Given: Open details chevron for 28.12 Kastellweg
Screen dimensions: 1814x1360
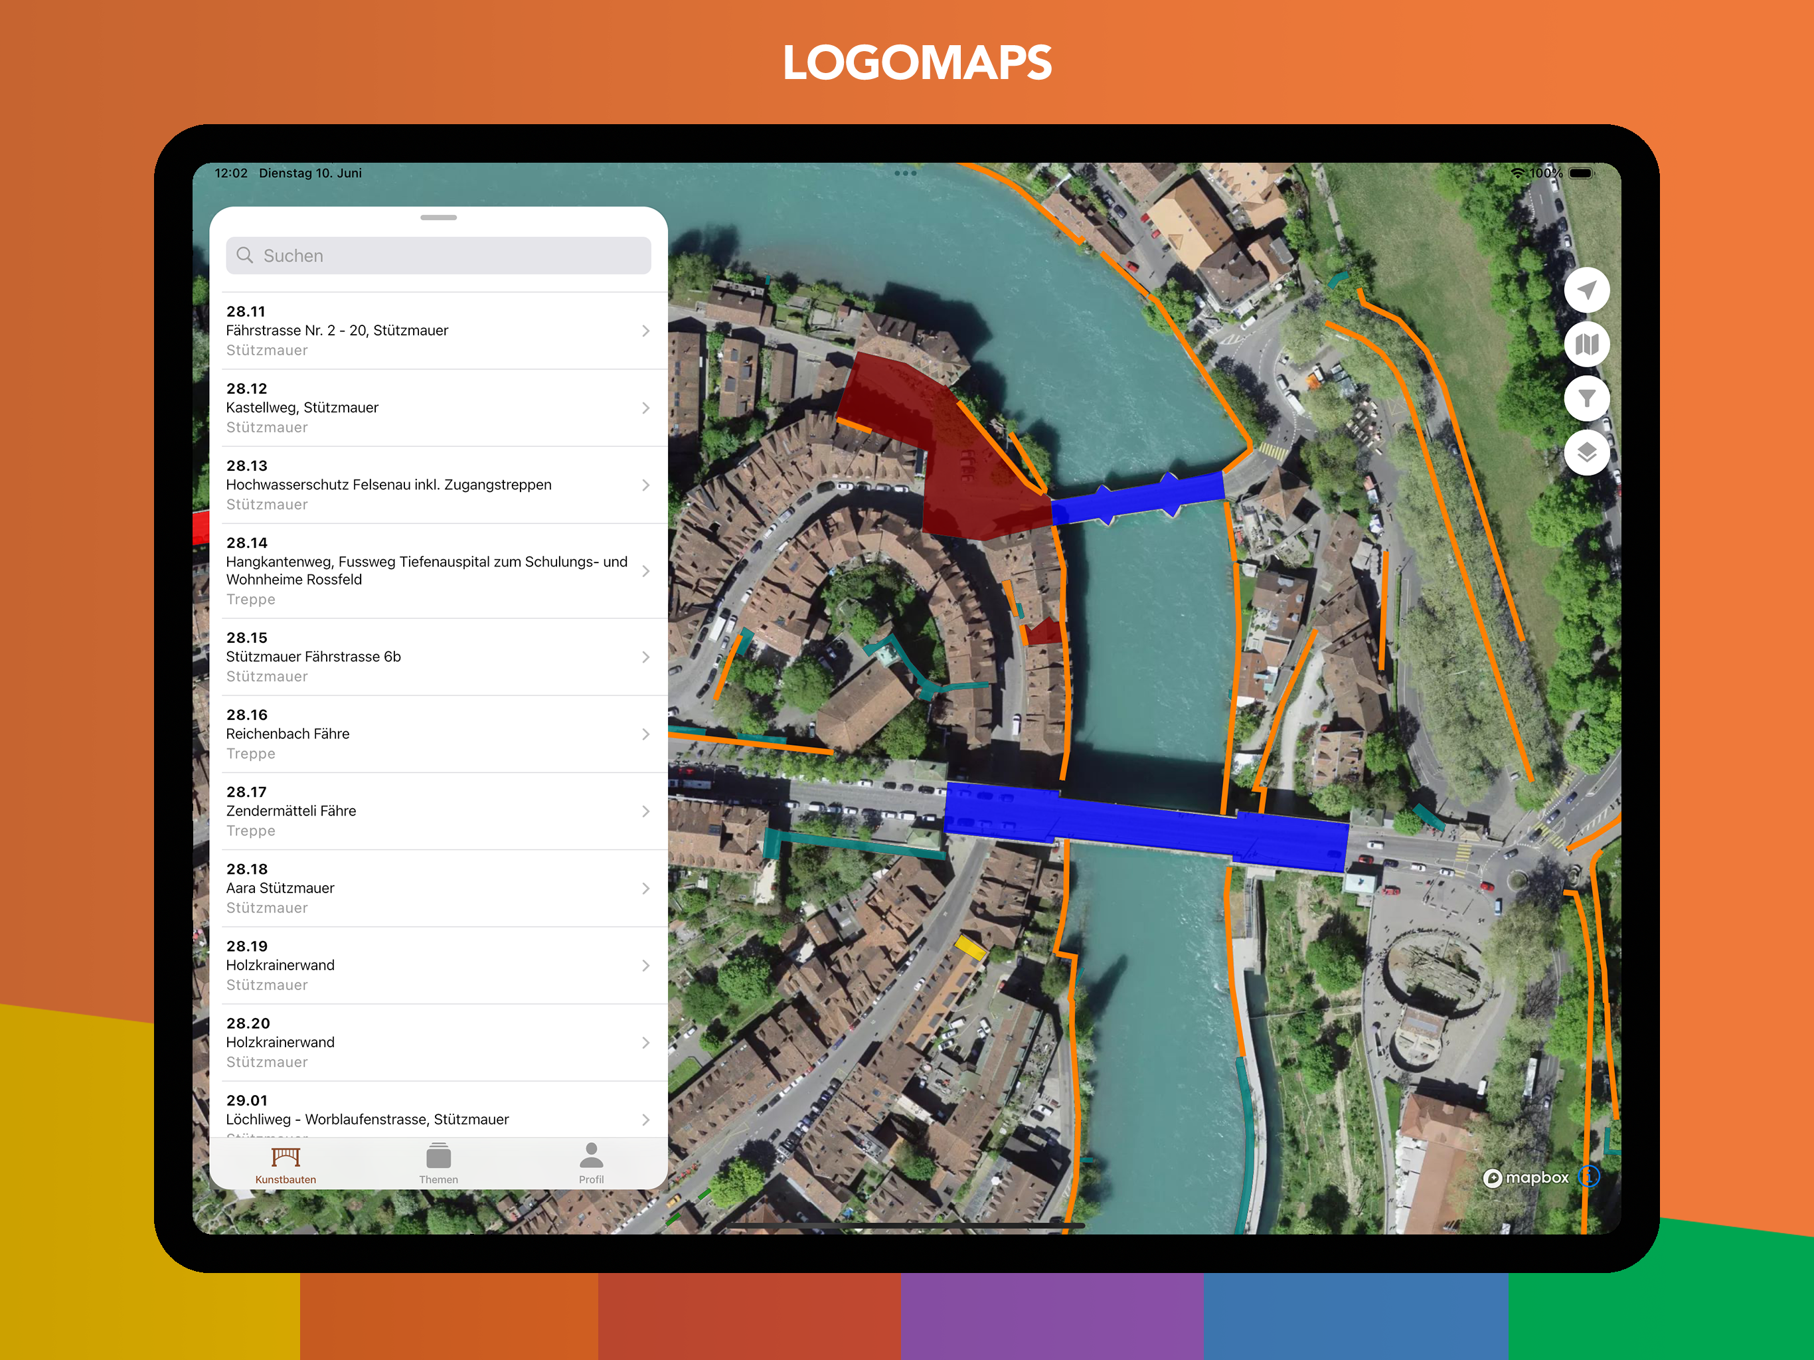Looking at the screenshot, I should 645,408.
